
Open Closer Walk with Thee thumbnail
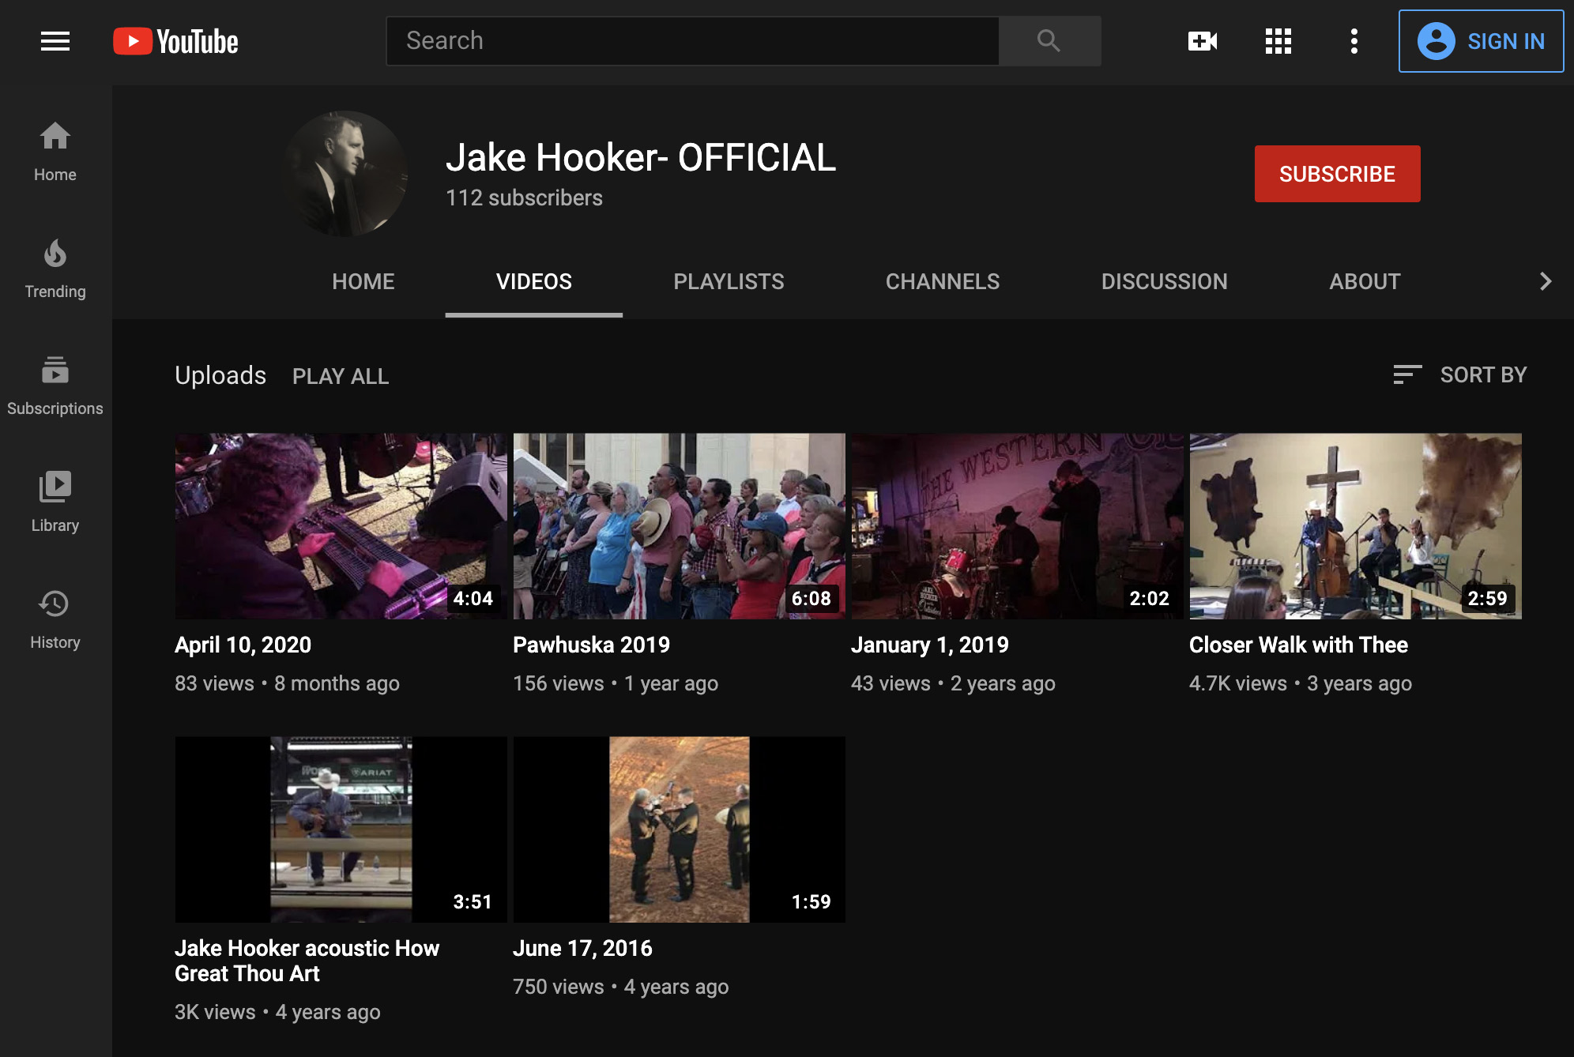tap(1355, 525)
